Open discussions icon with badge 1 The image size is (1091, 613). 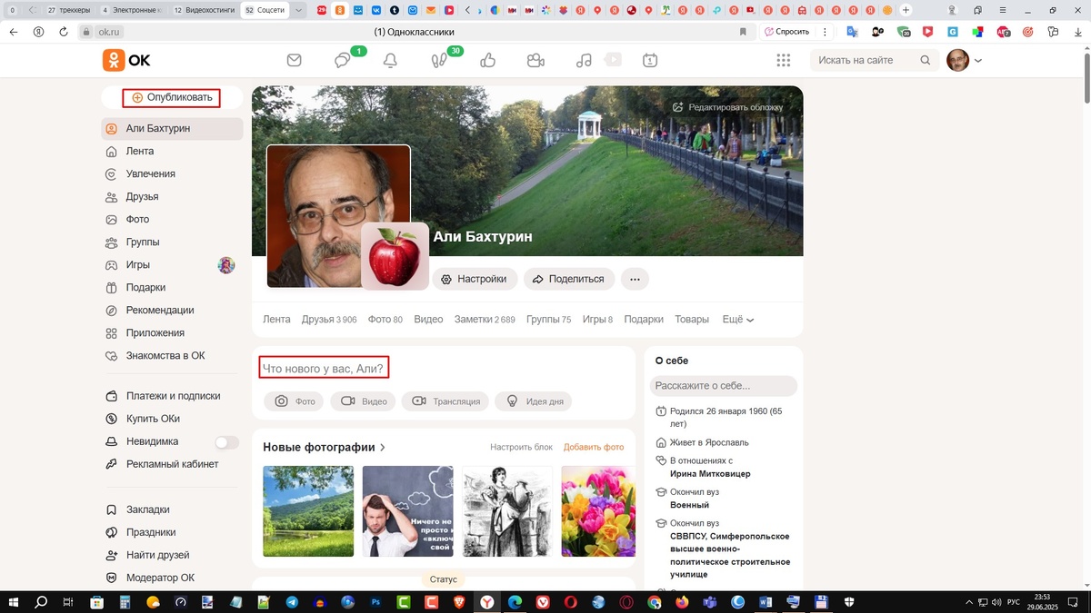point(343,61)
